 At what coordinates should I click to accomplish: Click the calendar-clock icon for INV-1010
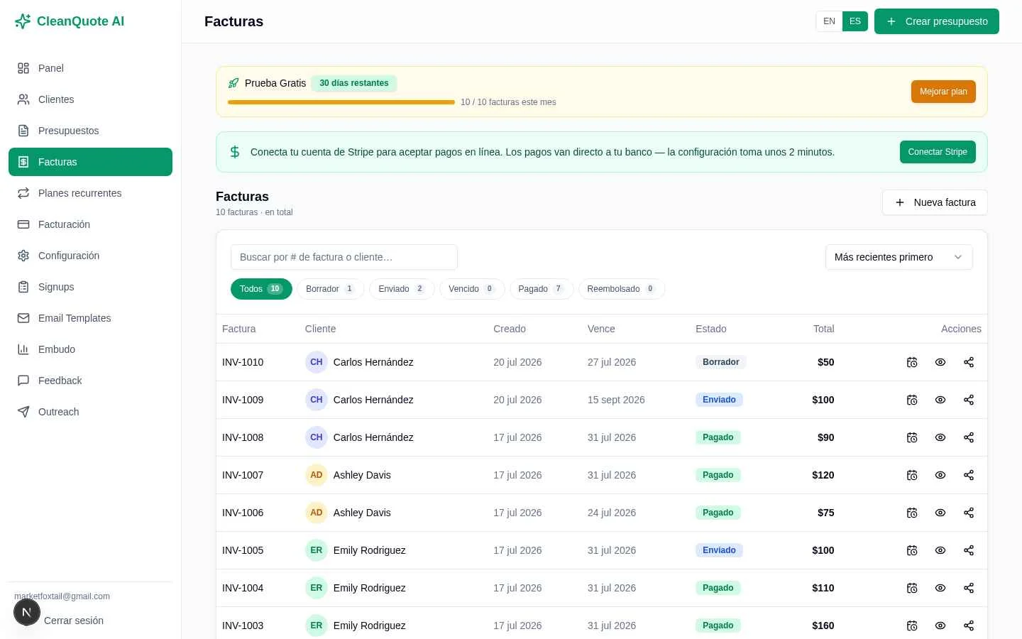[x=912, y=362]
